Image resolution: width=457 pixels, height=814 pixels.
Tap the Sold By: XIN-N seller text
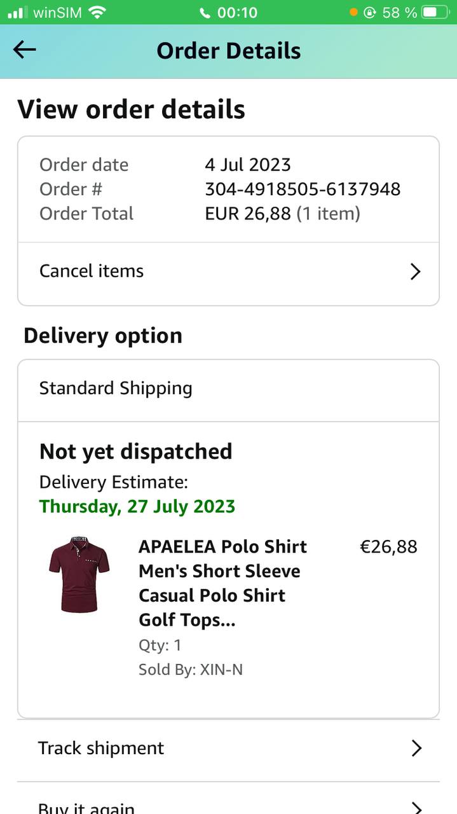click(191, 670)
